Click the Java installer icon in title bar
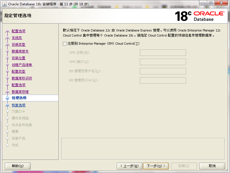Viewport: 230px width, 173px height. pos(5,4)
